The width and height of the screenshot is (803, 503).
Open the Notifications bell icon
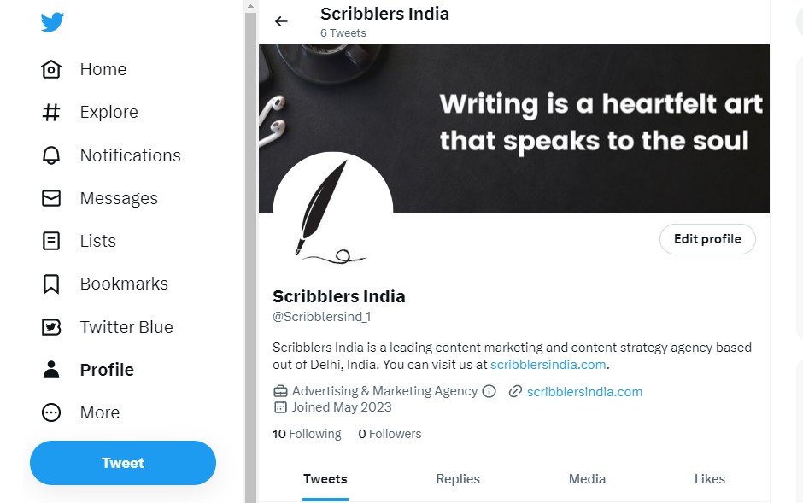51,155
